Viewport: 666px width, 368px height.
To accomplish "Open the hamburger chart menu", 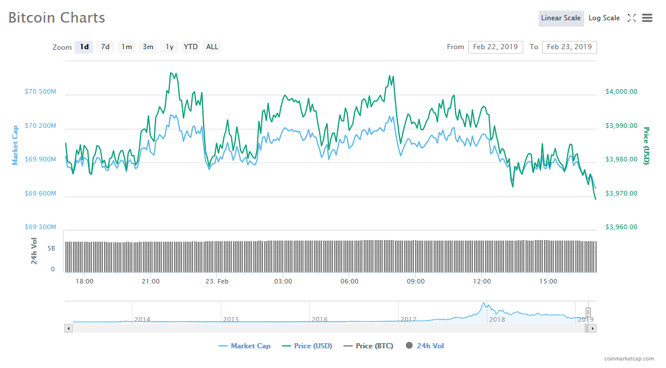I will (x=647, y=18).
